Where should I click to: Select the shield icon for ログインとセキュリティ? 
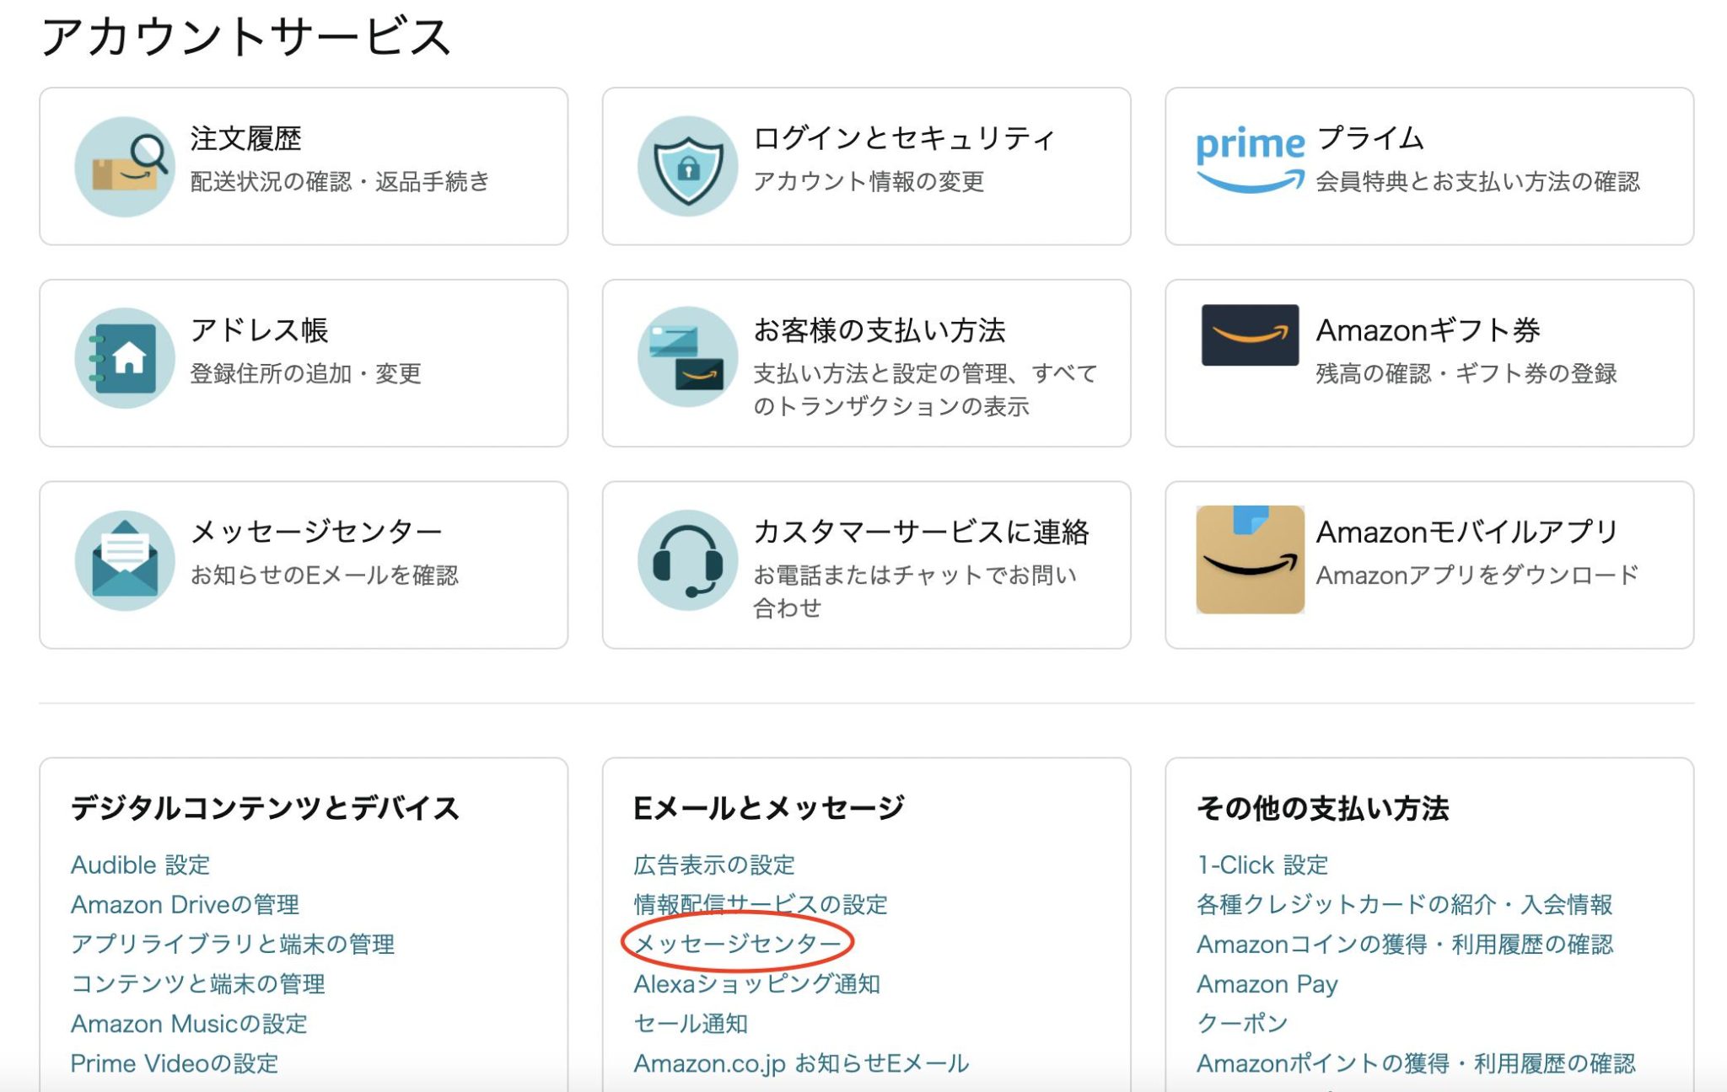click(x=688, y=165)
